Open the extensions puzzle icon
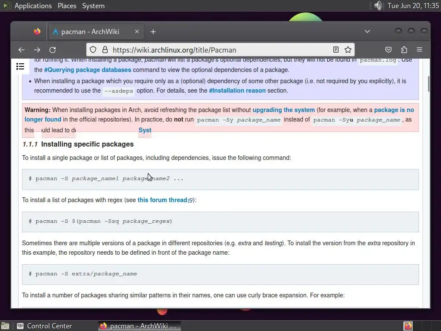Screen dimensions: 441x331 point(404,50)
